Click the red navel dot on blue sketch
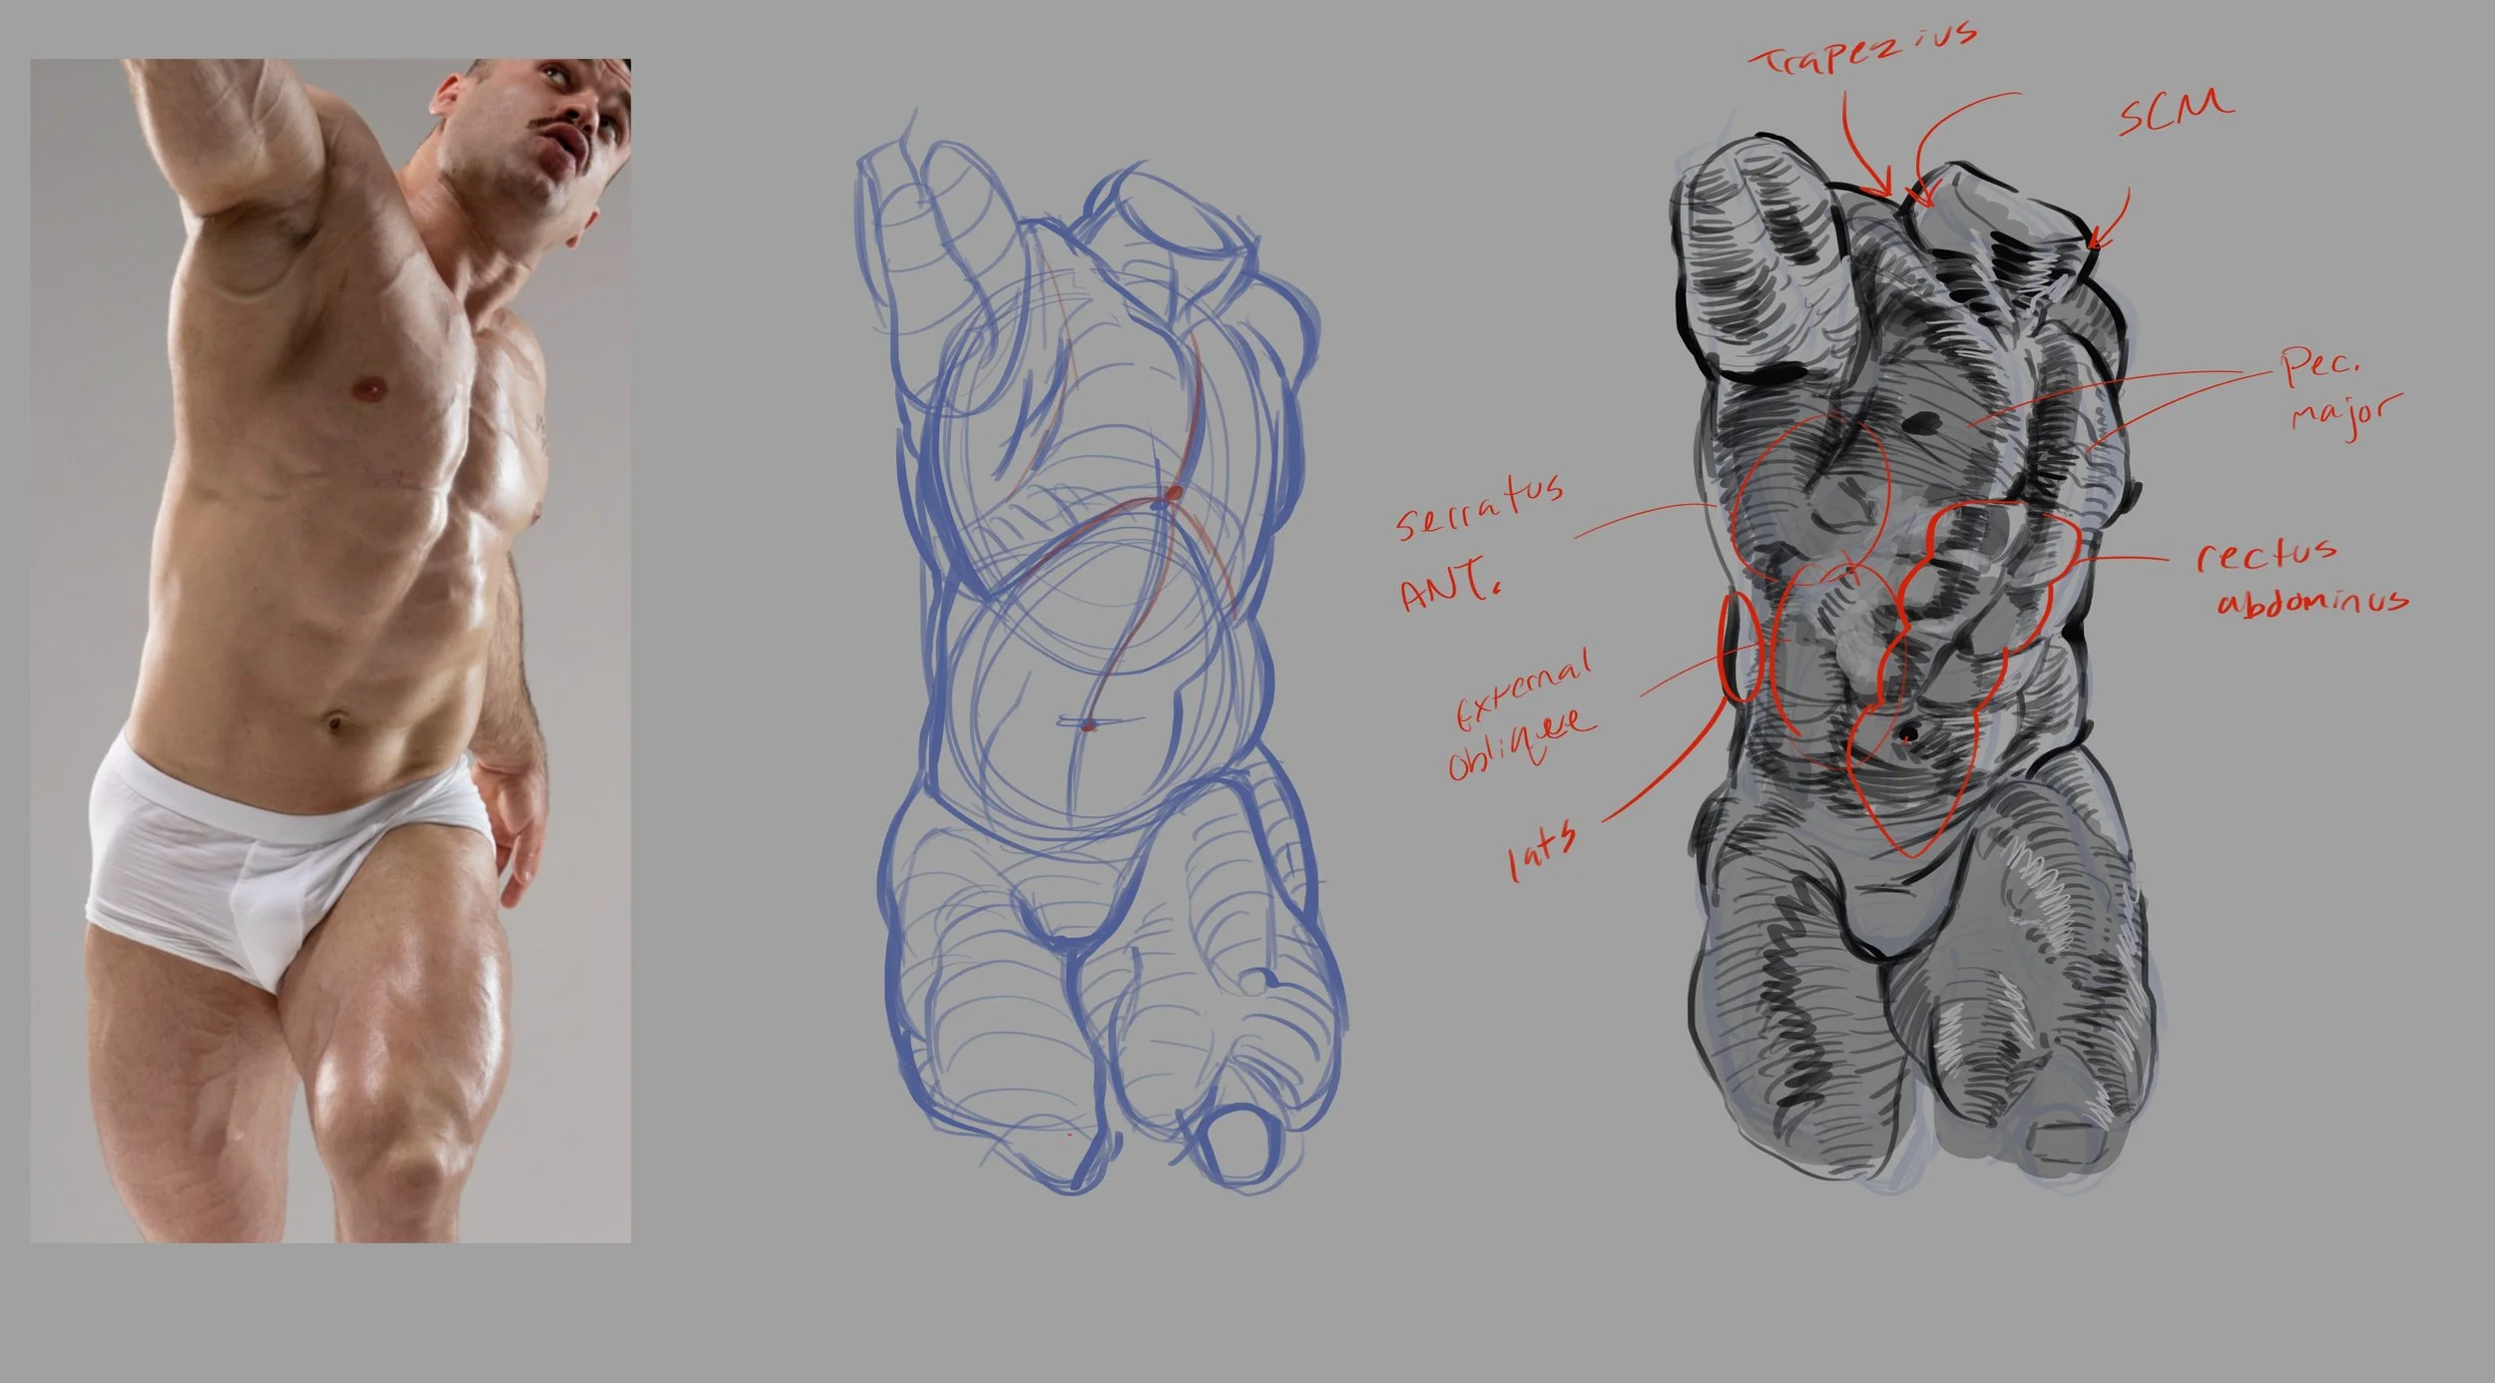 [x=1088, y=724]
